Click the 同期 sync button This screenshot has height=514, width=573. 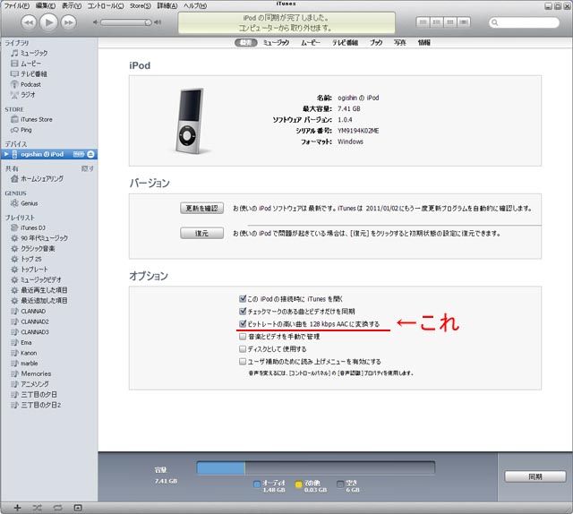point(535,476)
